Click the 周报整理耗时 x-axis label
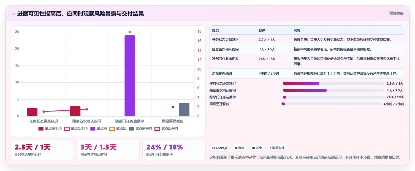The height and width of the screenshot is (171, 415). click(x=173, y=121)
